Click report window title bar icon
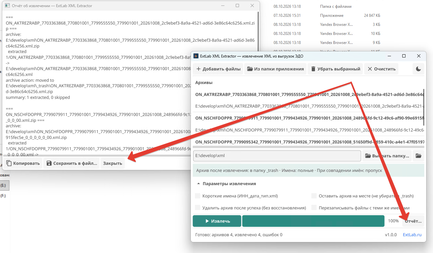433x253 pixels. (x=8, y=5)
